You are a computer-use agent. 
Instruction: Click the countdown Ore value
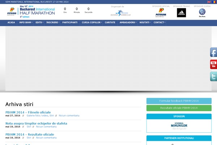[x=65, y=9]
